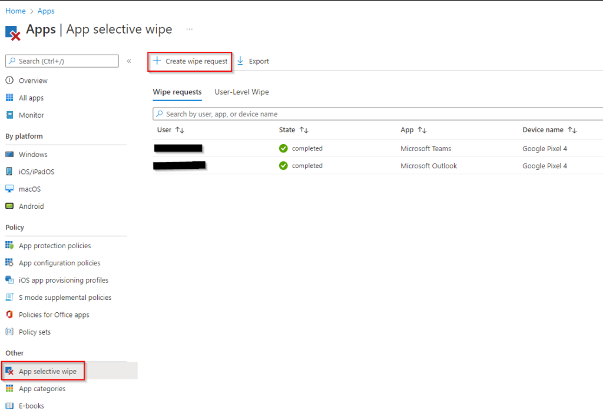Sort the list by User column
603x417 pixels.
click(x=180, y=130)
